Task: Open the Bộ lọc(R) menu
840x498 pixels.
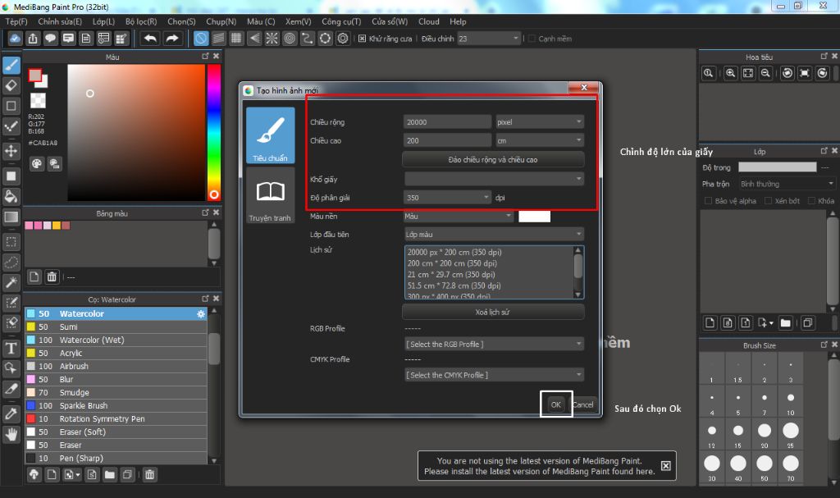Action: coord(141,21)
